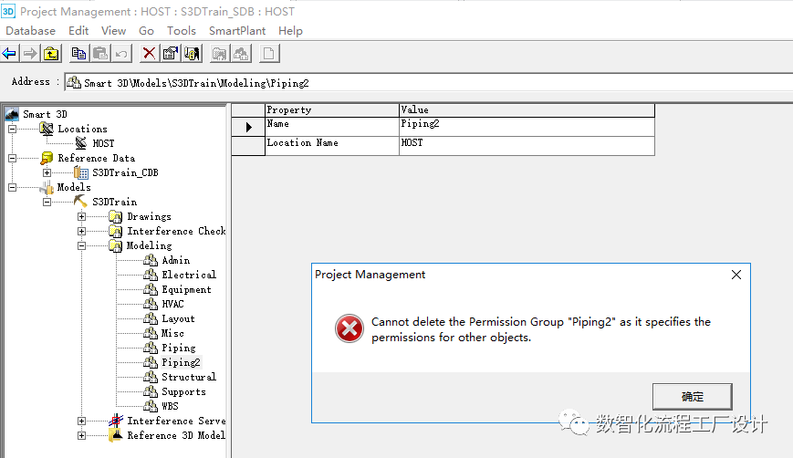The image size is (793, 458).
Task: Select the Structural permission group
Action: coord(189,377)
